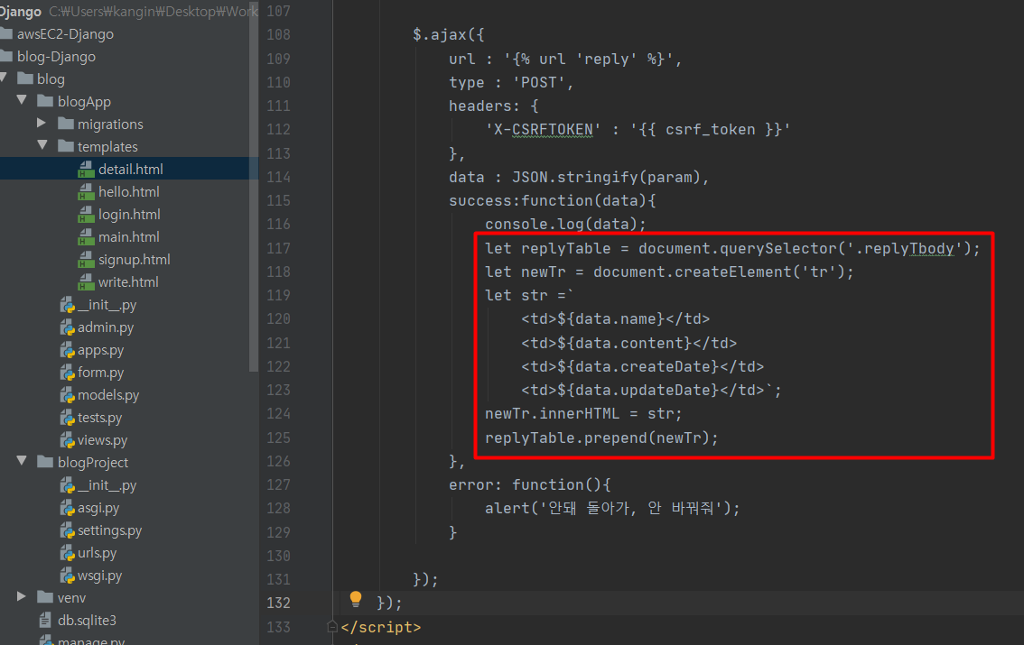Expand the venv folder arrow
This screenshot has height=645, width=1024.
point(22,597)
